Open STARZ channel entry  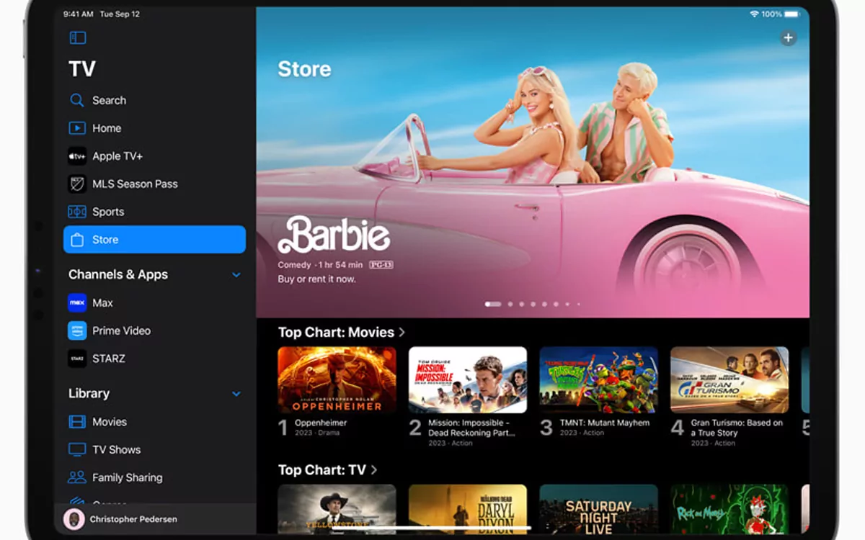[154, 359]
